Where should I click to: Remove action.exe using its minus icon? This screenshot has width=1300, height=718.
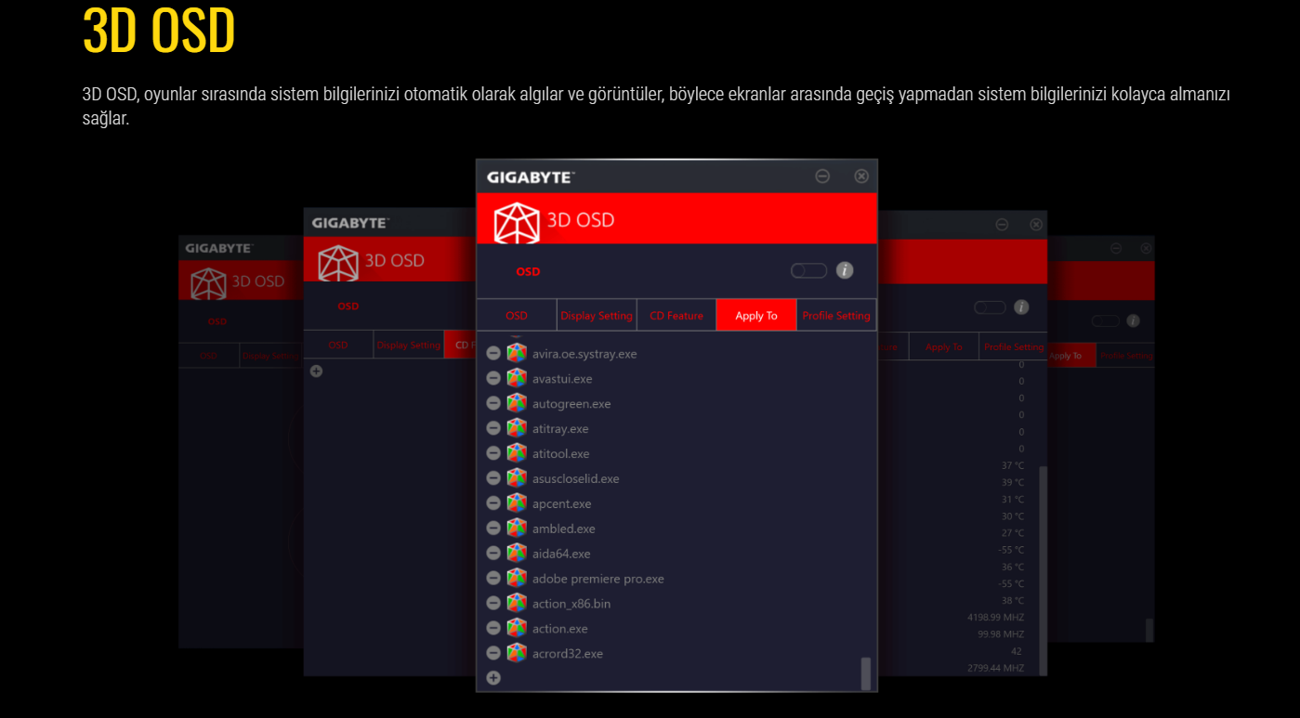[493, 630]
